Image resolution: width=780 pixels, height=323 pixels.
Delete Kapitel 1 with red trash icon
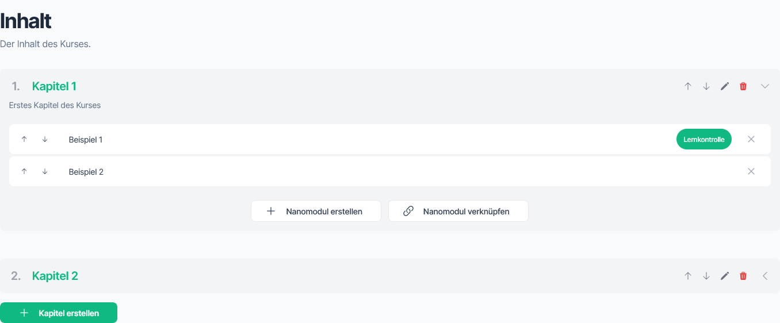click(x=743, y=86)
